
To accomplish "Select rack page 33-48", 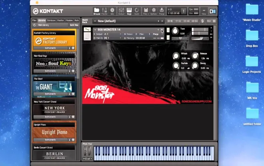I will (186, 21).
